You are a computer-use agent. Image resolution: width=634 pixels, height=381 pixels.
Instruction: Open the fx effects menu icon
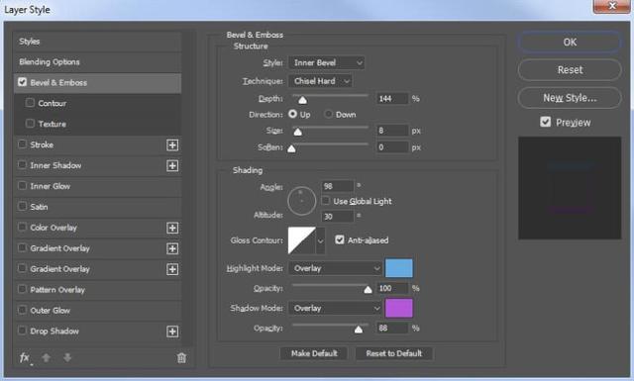(x=25, y=357)
